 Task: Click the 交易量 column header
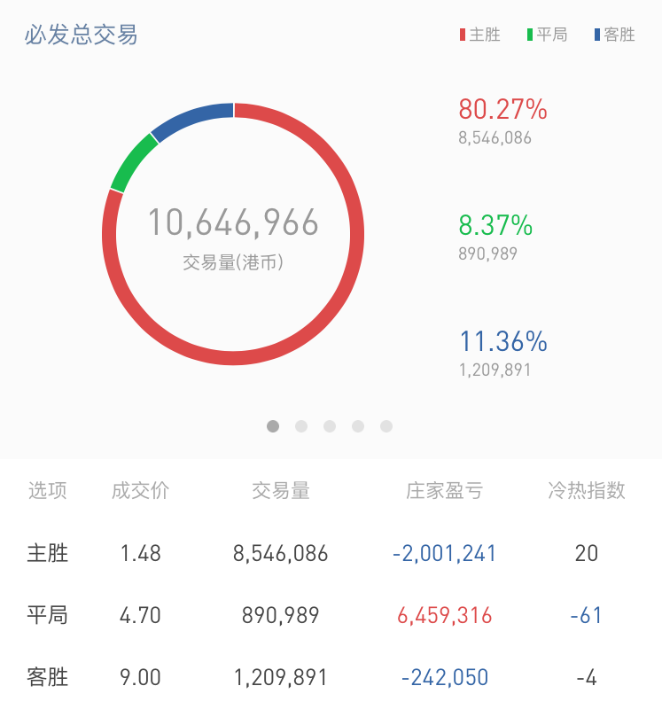click(x=281, y=491)
